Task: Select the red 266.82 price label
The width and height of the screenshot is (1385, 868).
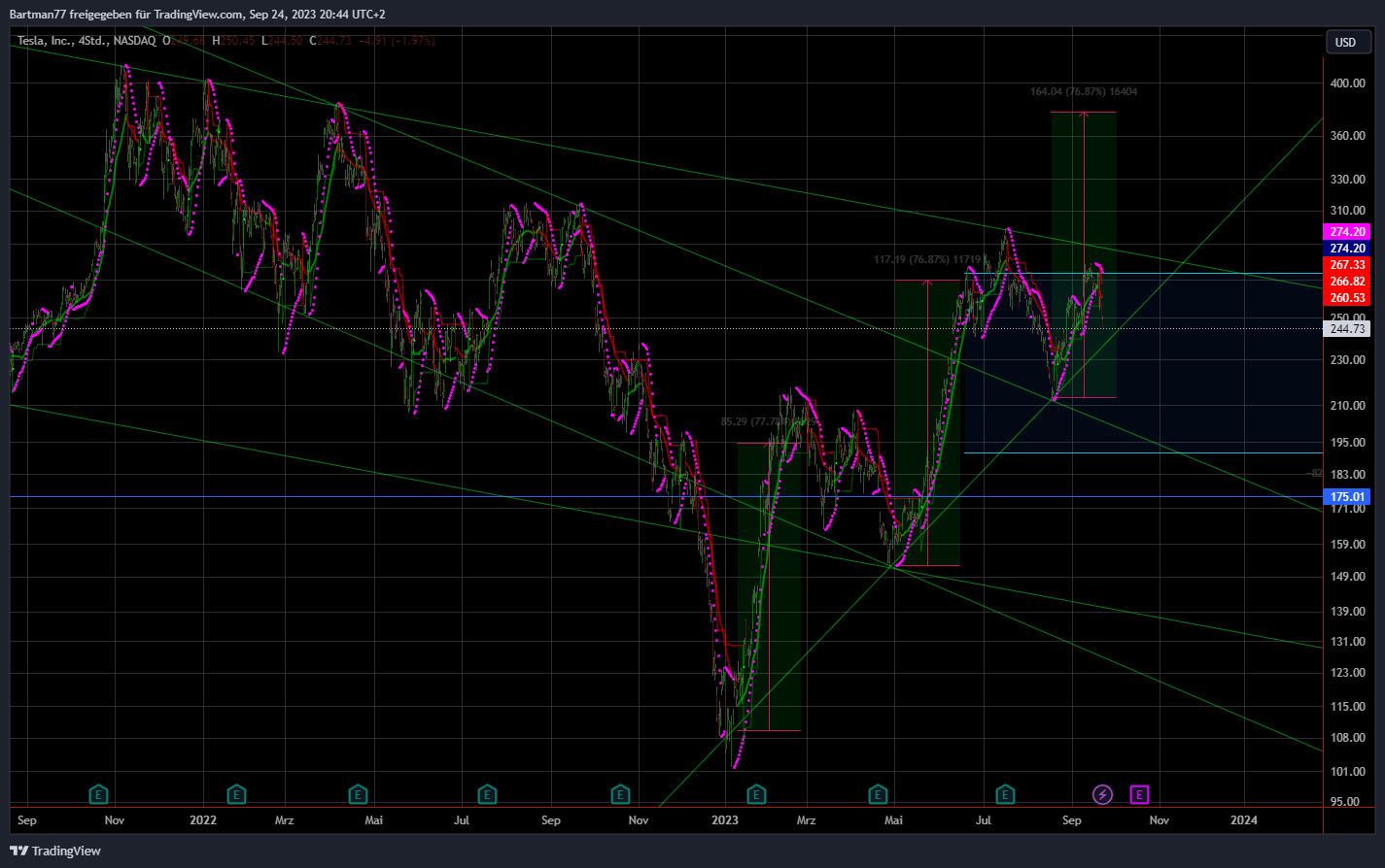Action: coord(1347,282)
